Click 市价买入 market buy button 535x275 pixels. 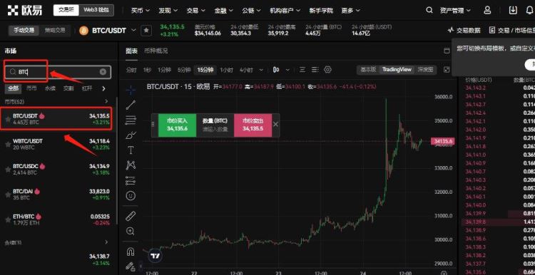pyautogui.click(x=177, y=125)
